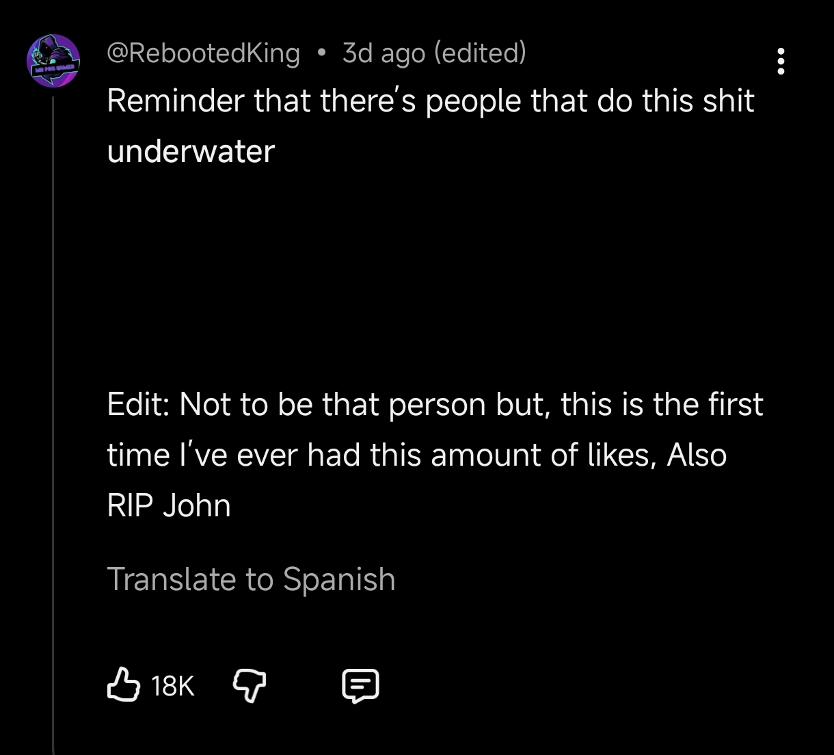Click the '3d ago' timestamp
Screen dimensions: 834x755
point(384,53)
